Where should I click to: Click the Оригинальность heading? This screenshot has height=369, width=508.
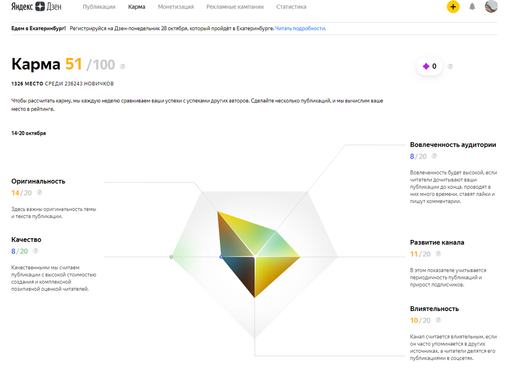(39, 181)
